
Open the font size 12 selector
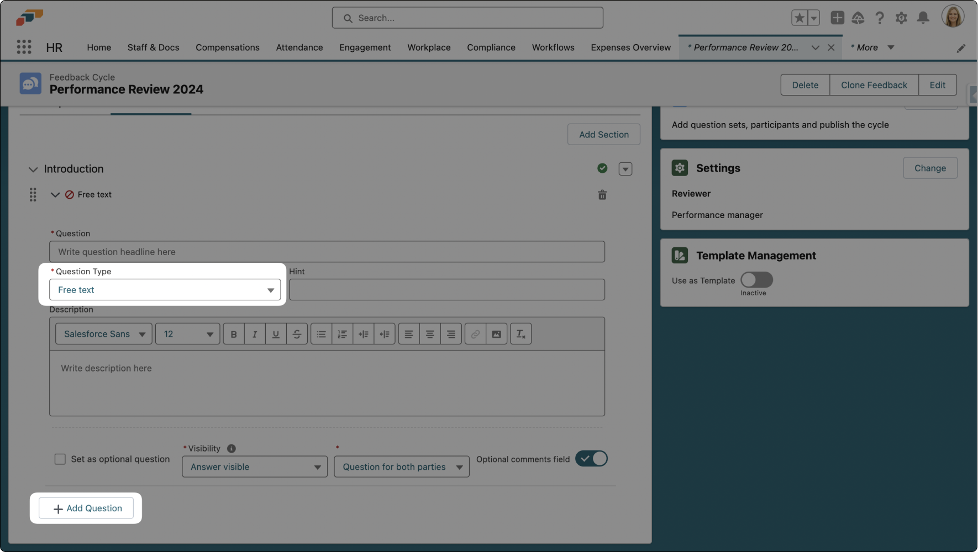[x=187, y=334]
